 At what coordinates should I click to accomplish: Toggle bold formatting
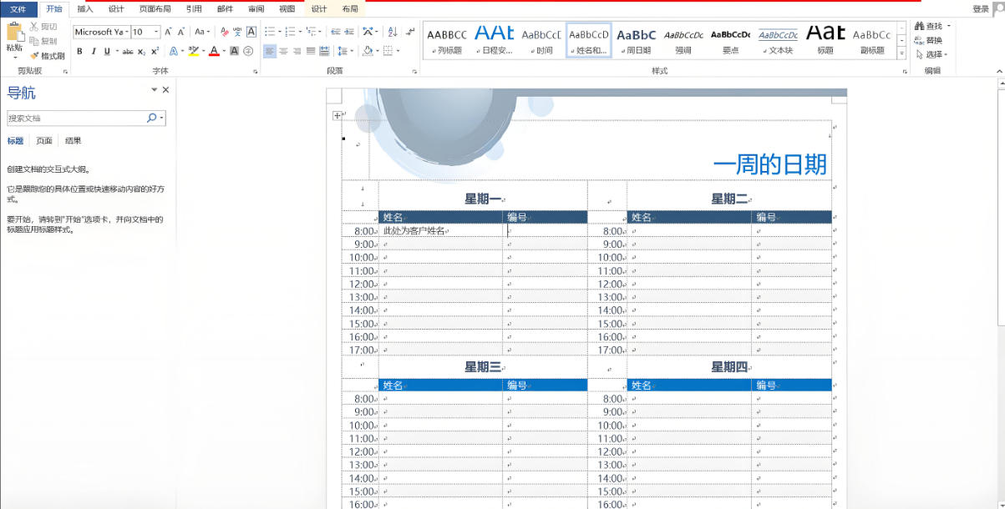click(x=79, y=52)
